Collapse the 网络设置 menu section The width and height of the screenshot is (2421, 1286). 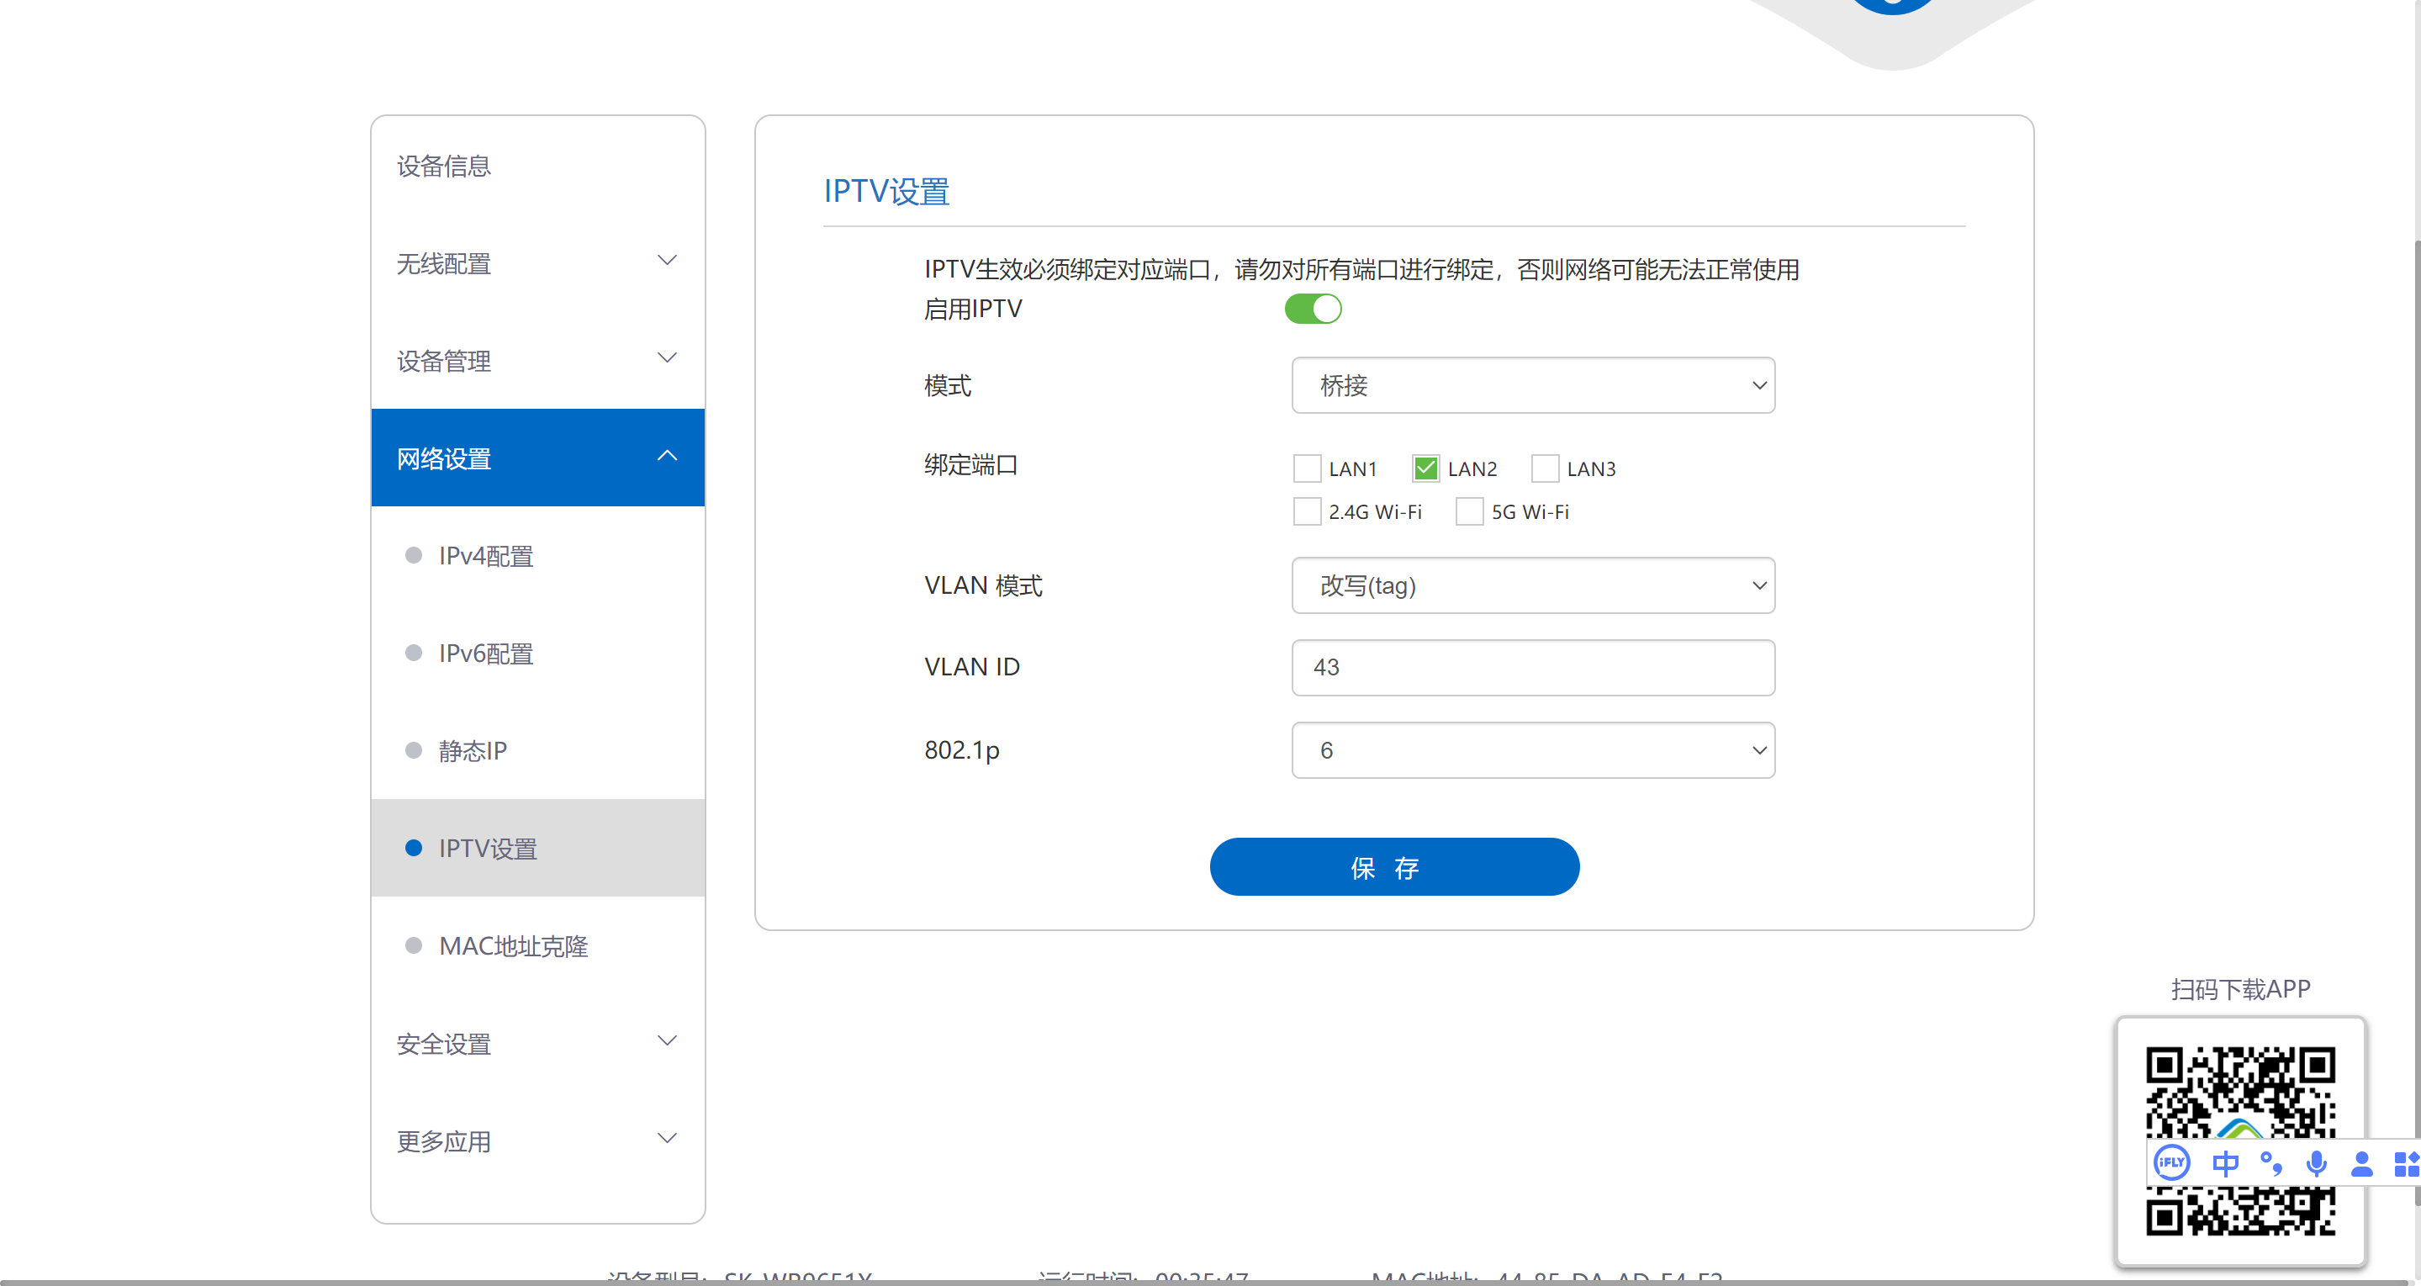537,458
